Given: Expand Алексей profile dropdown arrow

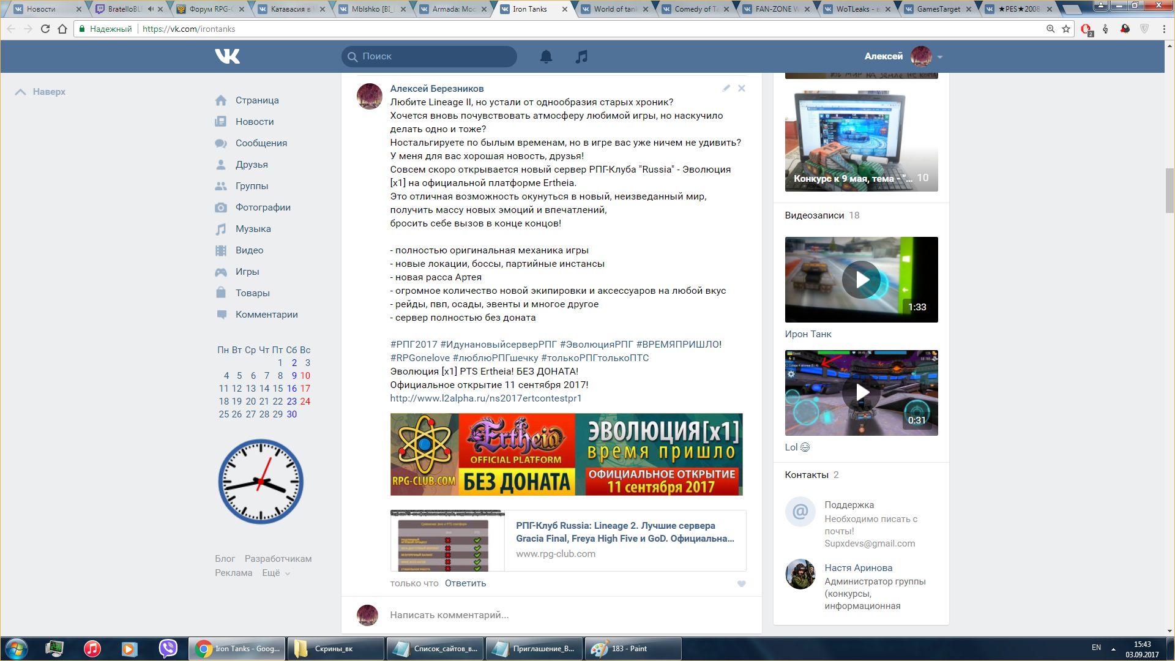Looking at the screenshot, I should (x=940, y=57).
